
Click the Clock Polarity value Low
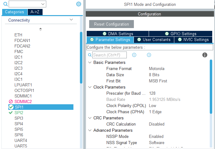pos(152,106)
